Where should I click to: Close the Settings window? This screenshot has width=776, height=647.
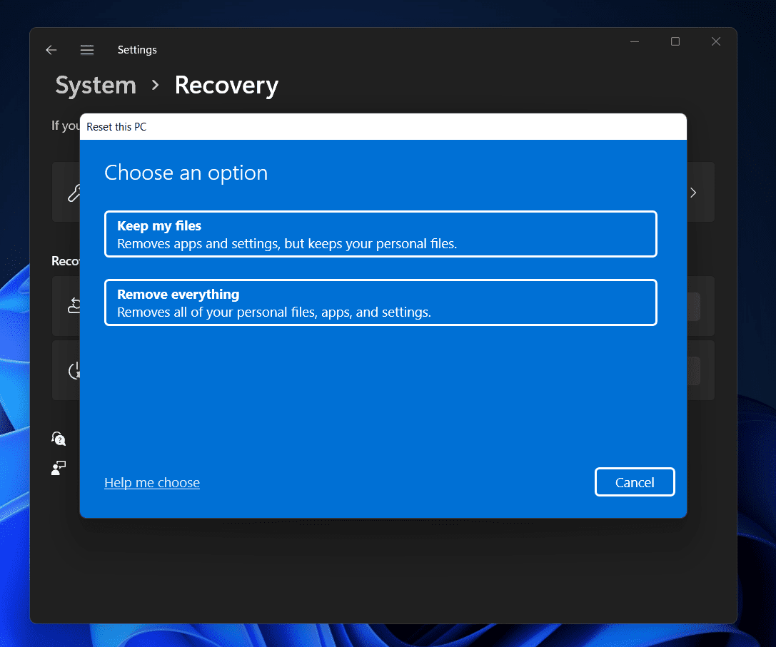pos(716,42)
